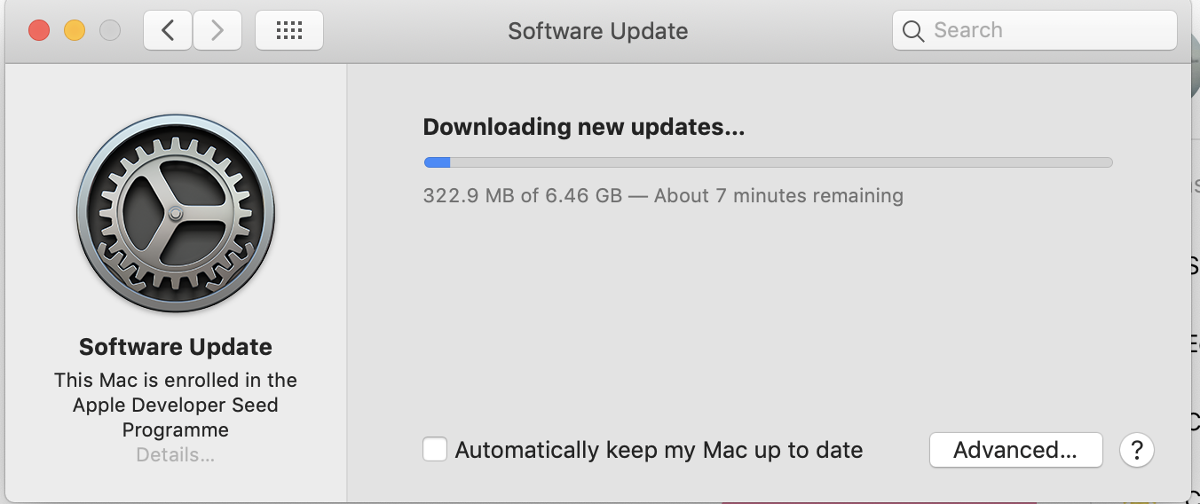Open the Advanced… options
The image size is (1200, 504).
pos(1015,450)
